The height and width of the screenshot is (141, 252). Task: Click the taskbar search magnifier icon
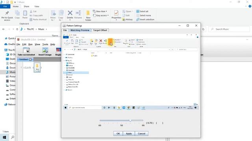(x=13, y=137)
